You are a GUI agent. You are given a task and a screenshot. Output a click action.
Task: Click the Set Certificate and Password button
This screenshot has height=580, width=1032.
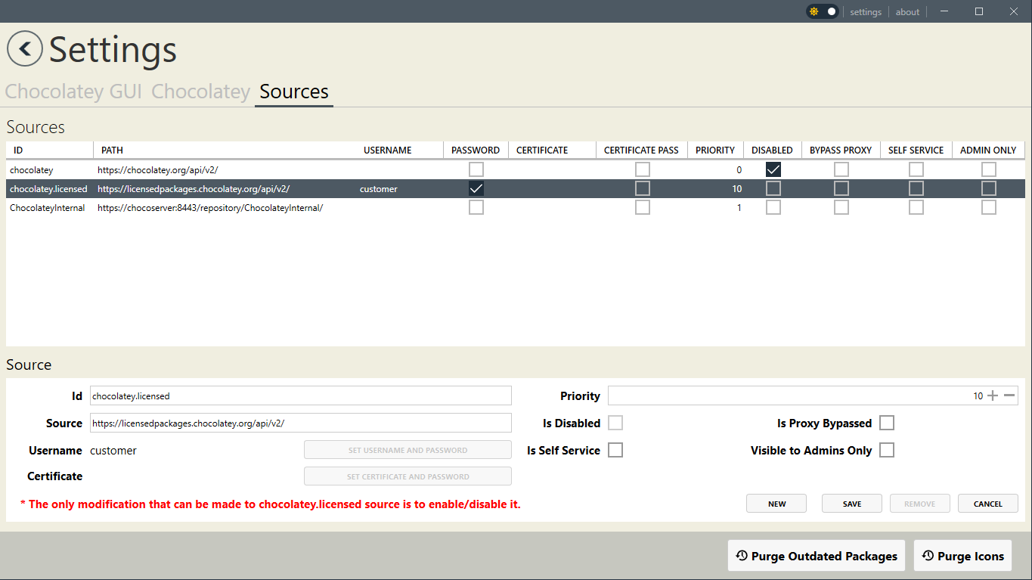408,476
